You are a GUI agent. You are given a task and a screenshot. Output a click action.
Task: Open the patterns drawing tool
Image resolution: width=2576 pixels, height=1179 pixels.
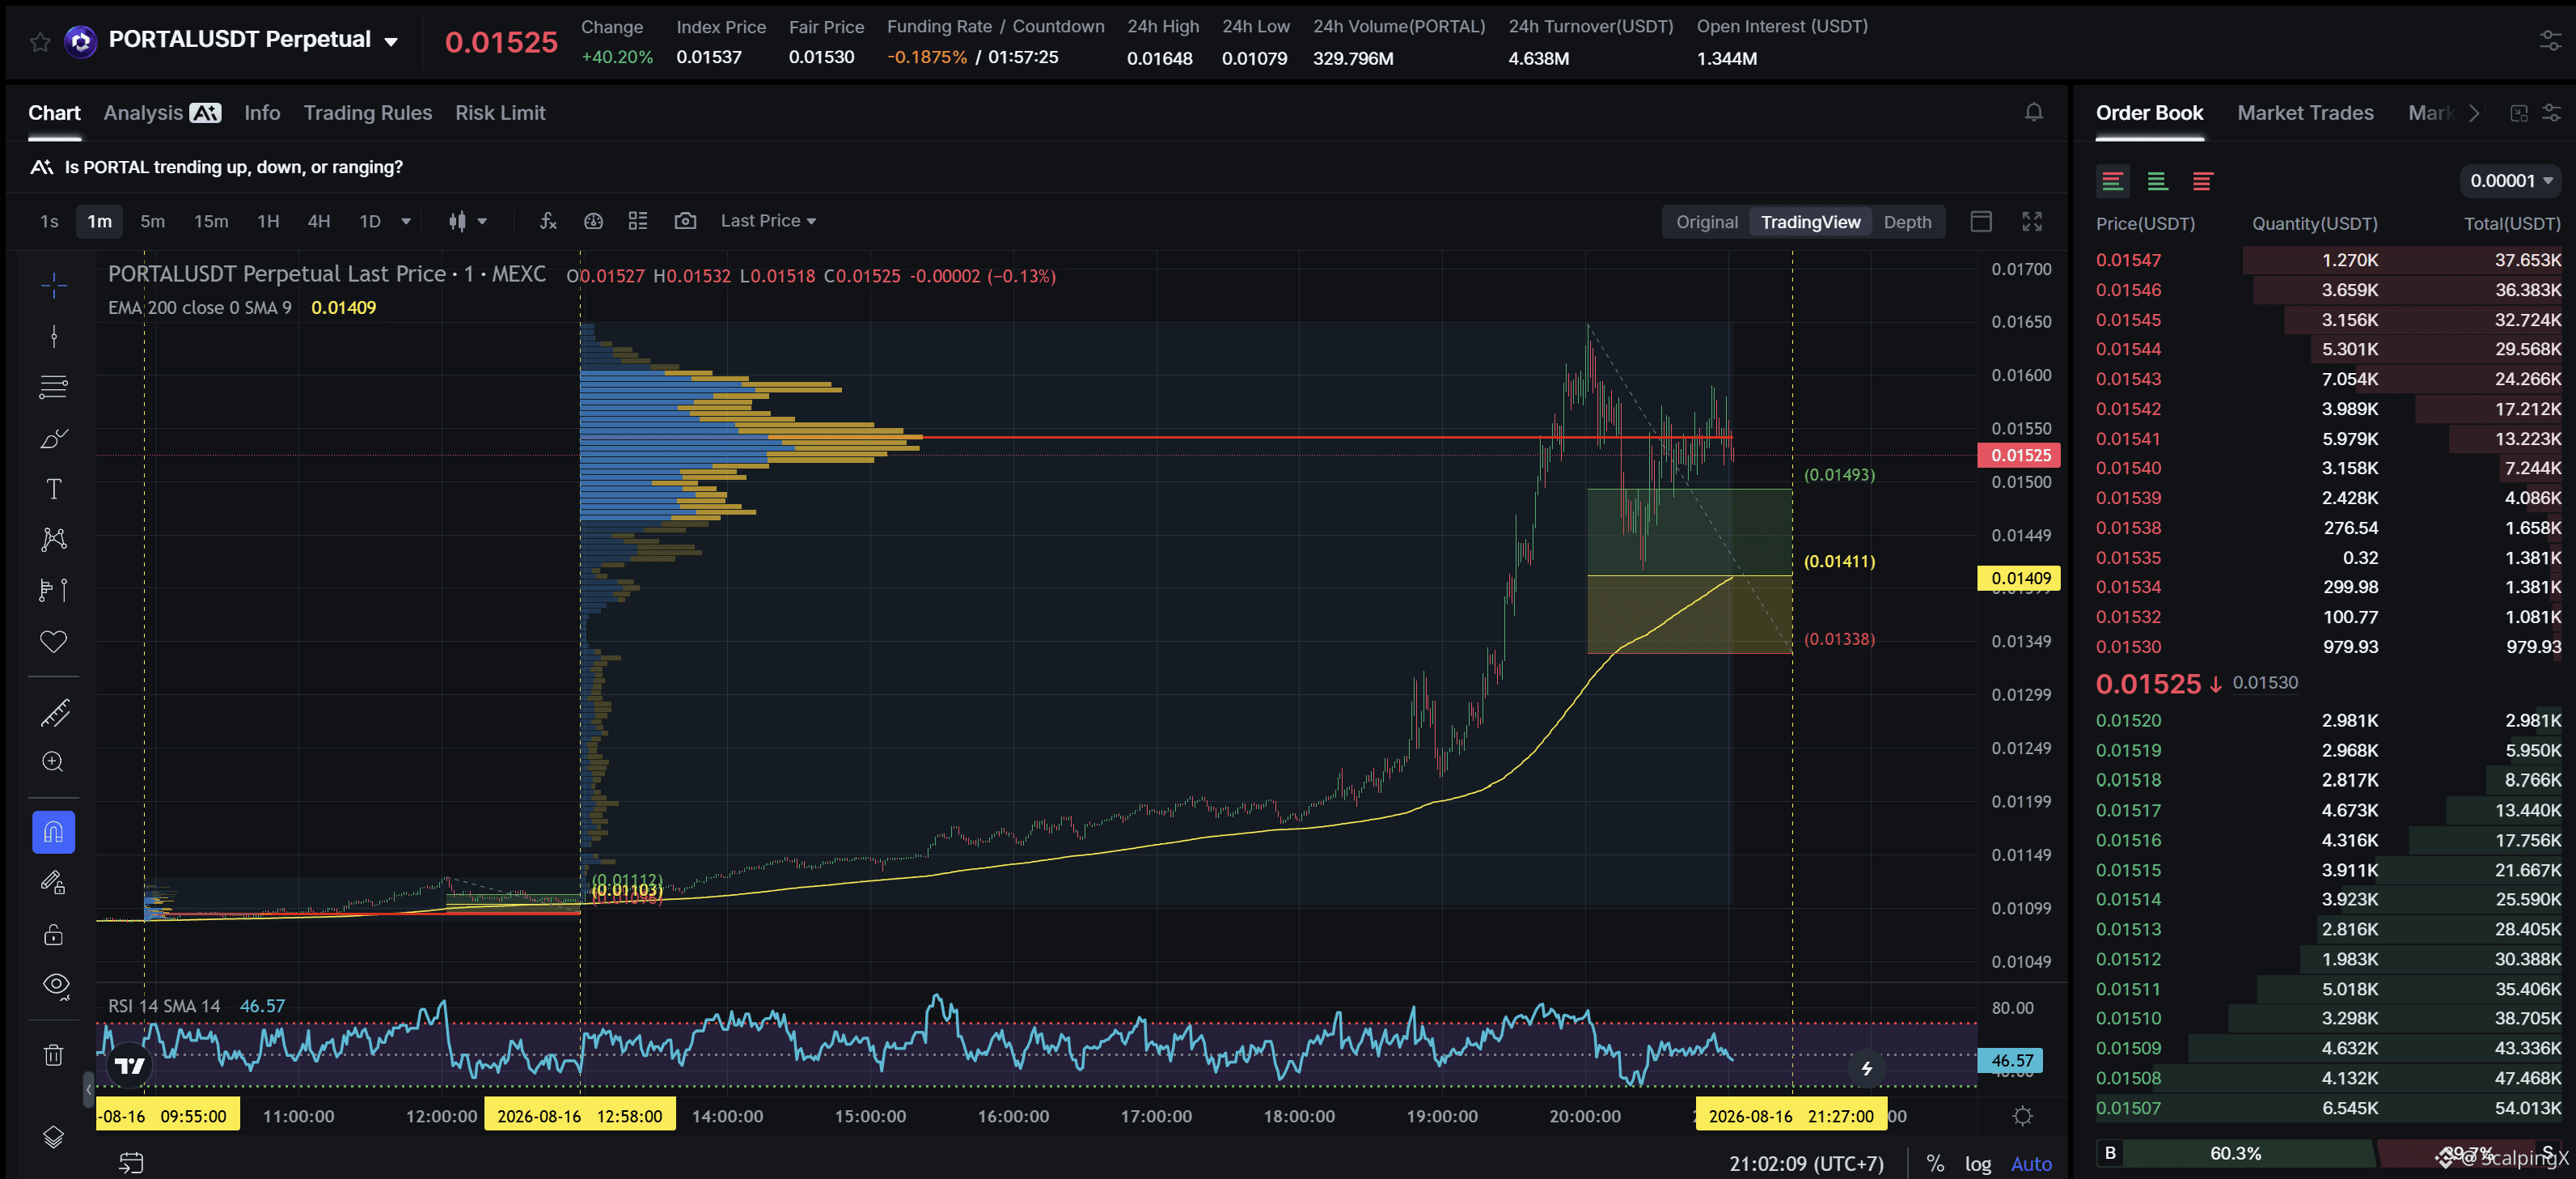click(54, 540)
